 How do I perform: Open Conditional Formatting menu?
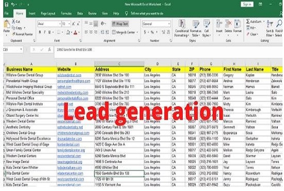(182, 28)
